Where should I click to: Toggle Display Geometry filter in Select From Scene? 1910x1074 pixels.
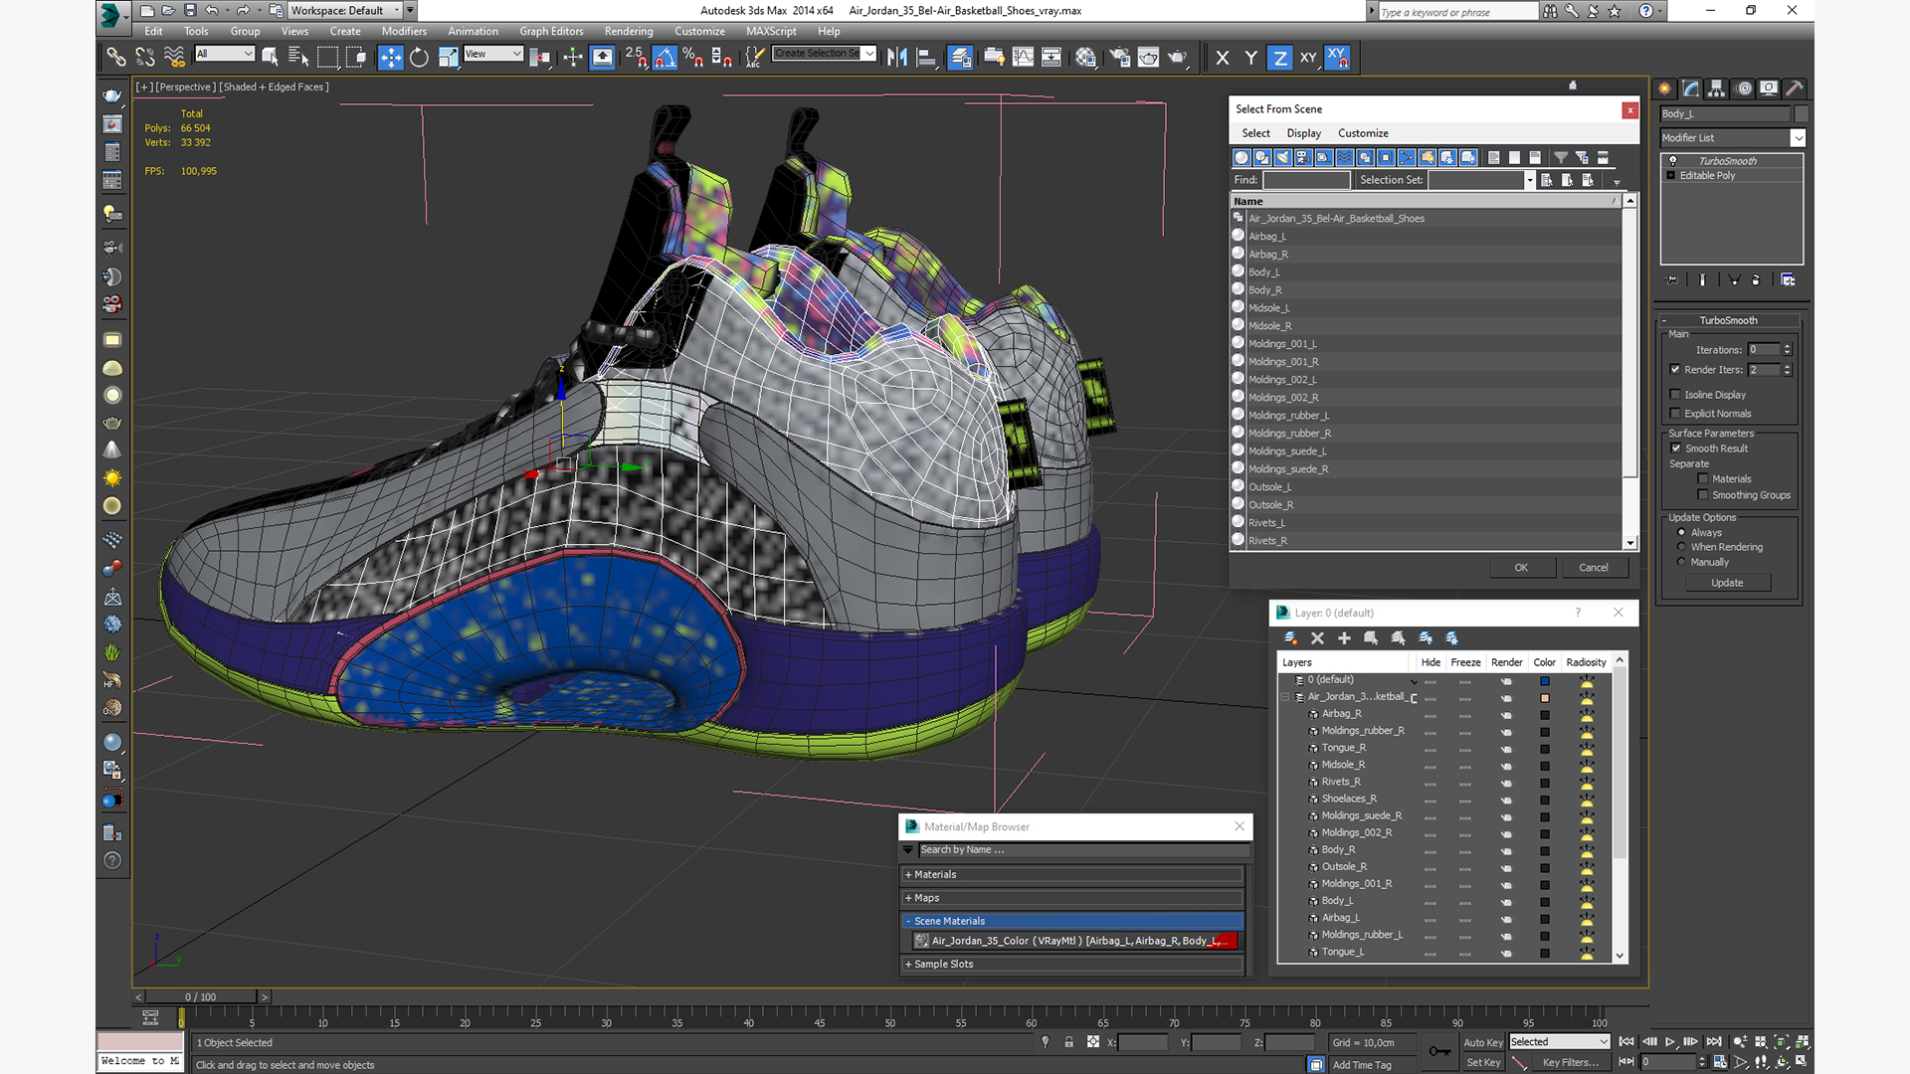pos(1241,157)
